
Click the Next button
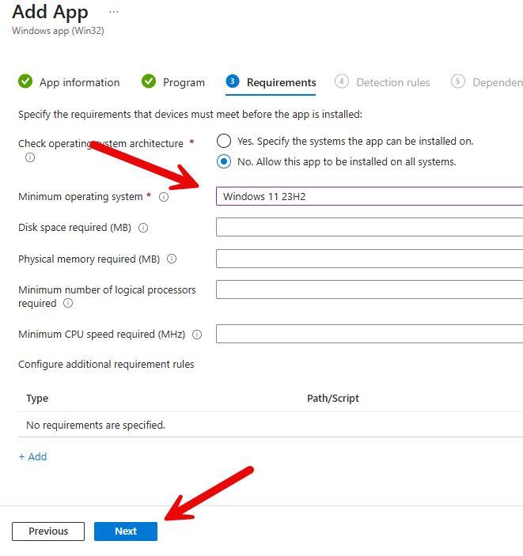[126, 531]
